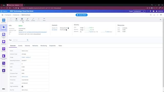Image resolution: width=164 pixels, height=92 pixels.
Task: Click the High Availability status icon
Action: coord(22,86)
